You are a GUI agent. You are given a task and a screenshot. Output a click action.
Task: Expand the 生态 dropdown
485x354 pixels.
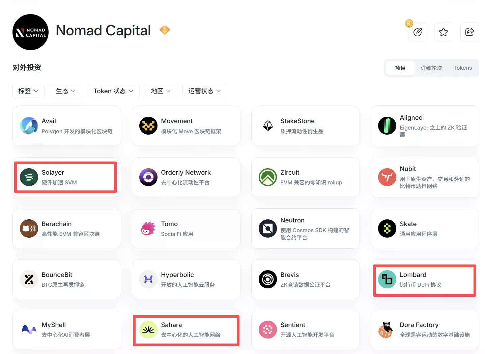[66, 91]
